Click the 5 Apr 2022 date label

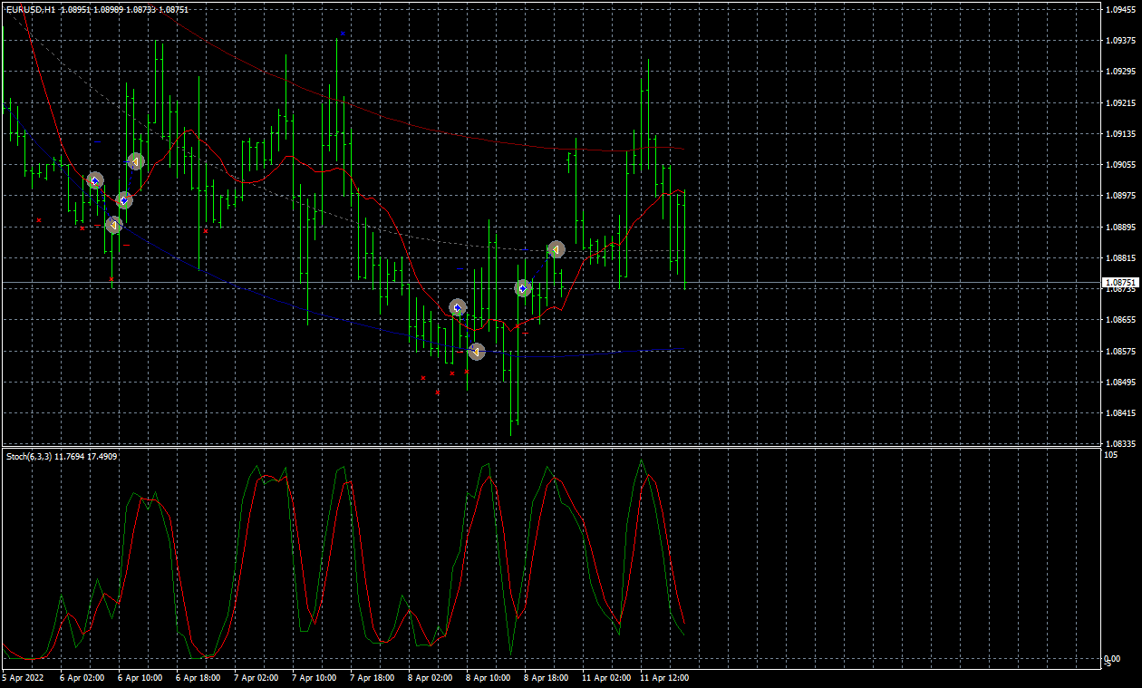23,676
